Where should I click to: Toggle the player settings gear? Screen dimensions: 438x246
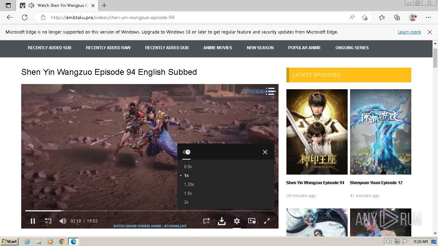click(237, 221)
